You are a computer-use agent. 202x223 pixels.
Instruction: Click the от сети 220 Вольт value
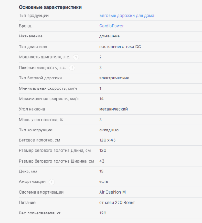pyautogui.click(x=117, y=203)
